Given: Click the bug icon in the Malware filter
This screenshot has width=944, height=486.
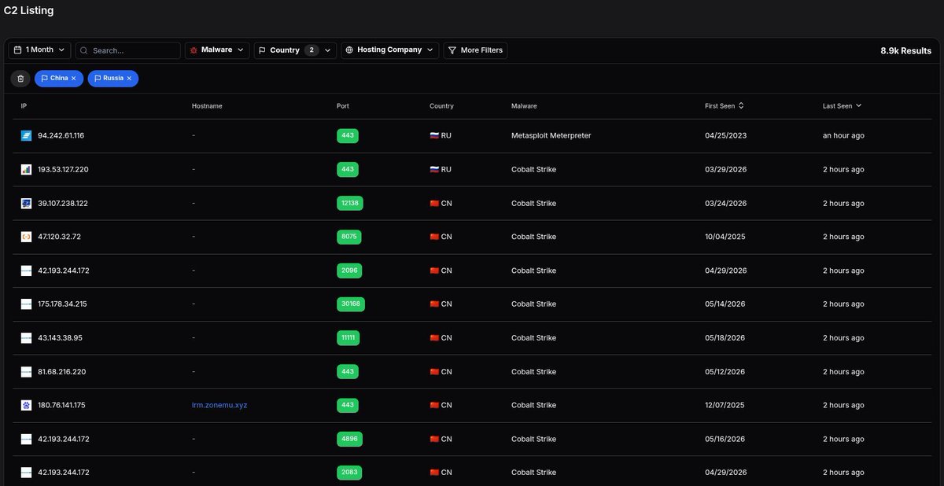Looking at the screenshot, I should tap(194, 50).
